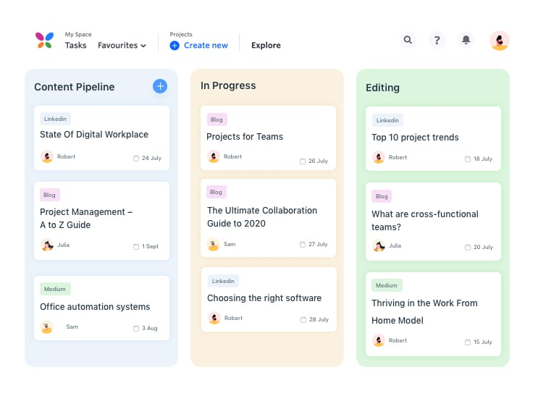Image resolution: width=538 pixels, height=396 pixels.
Task: Click Julia's avatar on cross-functional teams card
Action: click(x=379, y=245)
